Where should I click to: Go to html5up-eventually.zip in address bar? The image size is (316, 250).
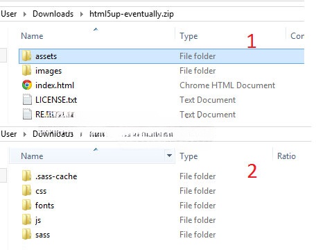(132, 14)
